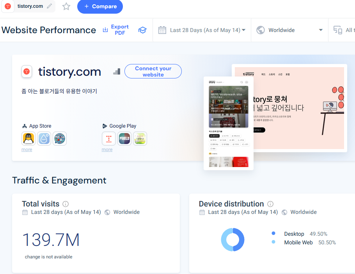This screenshot has height=274, width=355.
Task: Open the graduation cap learning icon
Action: click(x=142, y=30)
